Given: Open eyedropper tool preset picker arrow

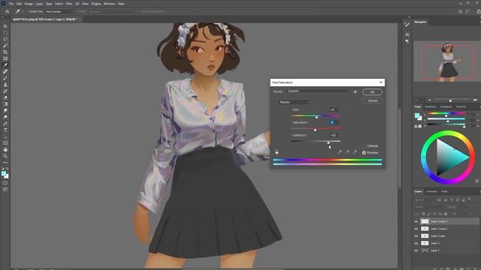Looking at the screenshot, I should coord(23,12).
